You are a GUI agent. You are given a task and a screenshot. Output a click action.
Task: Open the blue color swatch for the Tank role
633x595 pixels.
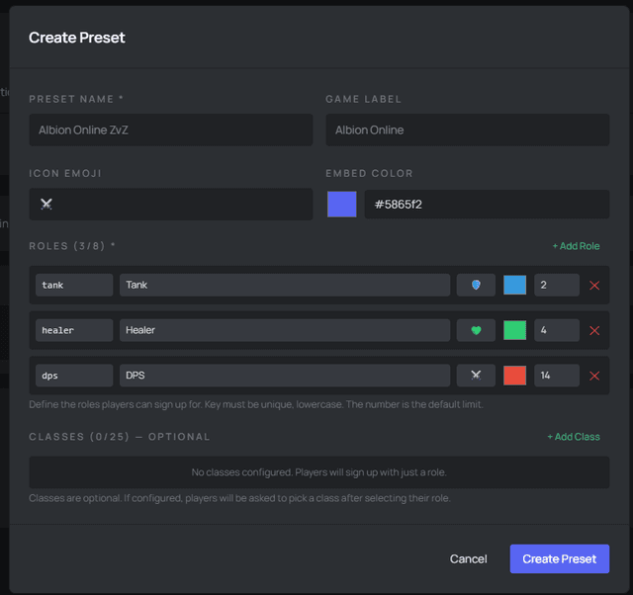click(514, 286)
